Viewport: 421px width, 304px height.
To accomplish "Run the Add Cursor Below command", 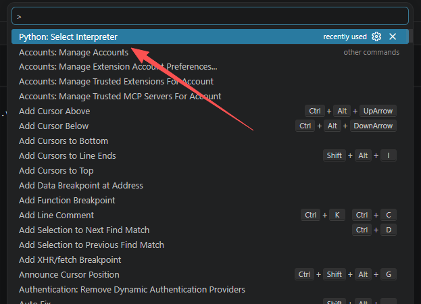I will click(210, 126).
